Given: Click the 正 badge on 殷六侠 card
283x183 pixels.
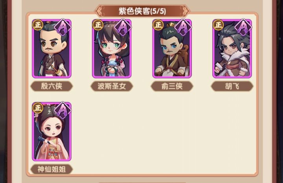Looking at the screenshot, I should (38, 25).
